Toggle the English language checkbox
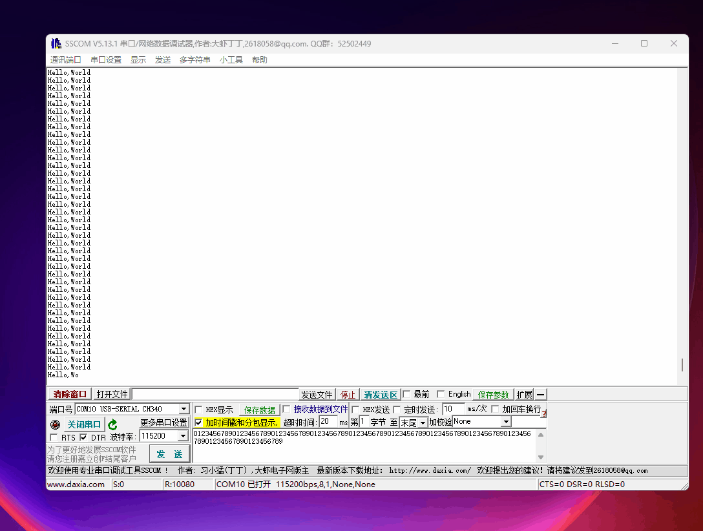This screenshot has width=703, height=531. [x=441, y=394]
